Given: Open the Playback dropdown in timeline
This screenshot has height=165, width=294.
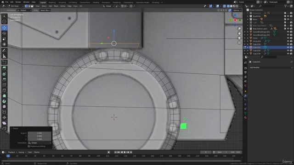Looking at the screenshot, I should tap(12, 152).
